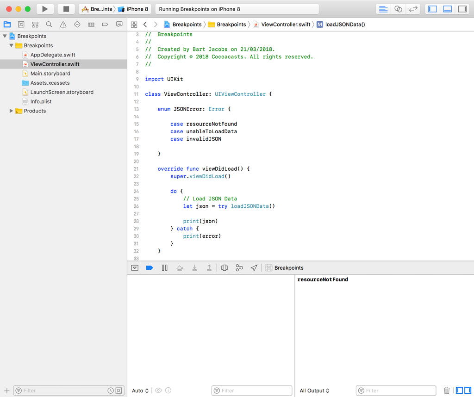Open the All Output dropdown
474x397 pixels.
(x=314, y=391)
